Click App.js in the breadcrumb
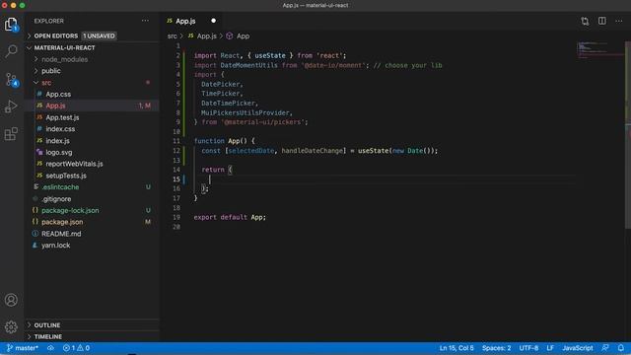The height and width of the screenshot is (355, 631). (202, 35)
